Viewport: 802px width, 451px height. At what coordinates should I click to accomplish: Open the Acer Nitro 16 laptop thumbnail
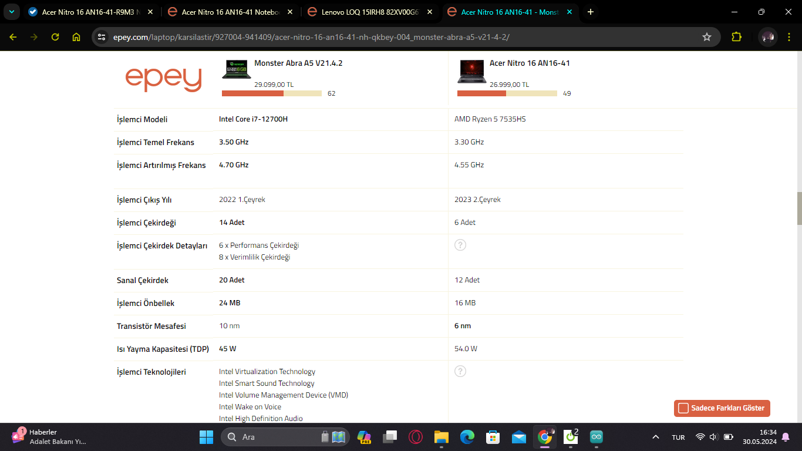pyautogui.click(x=472, y=71)
